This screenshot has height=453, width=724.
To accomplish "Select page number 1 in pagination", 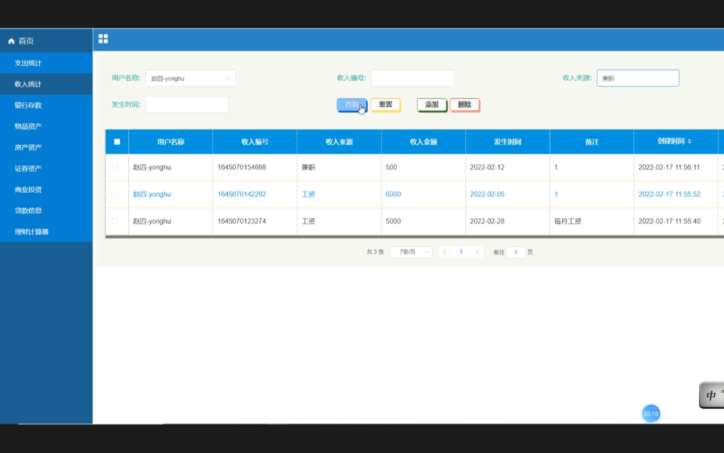I will (461, 252).
